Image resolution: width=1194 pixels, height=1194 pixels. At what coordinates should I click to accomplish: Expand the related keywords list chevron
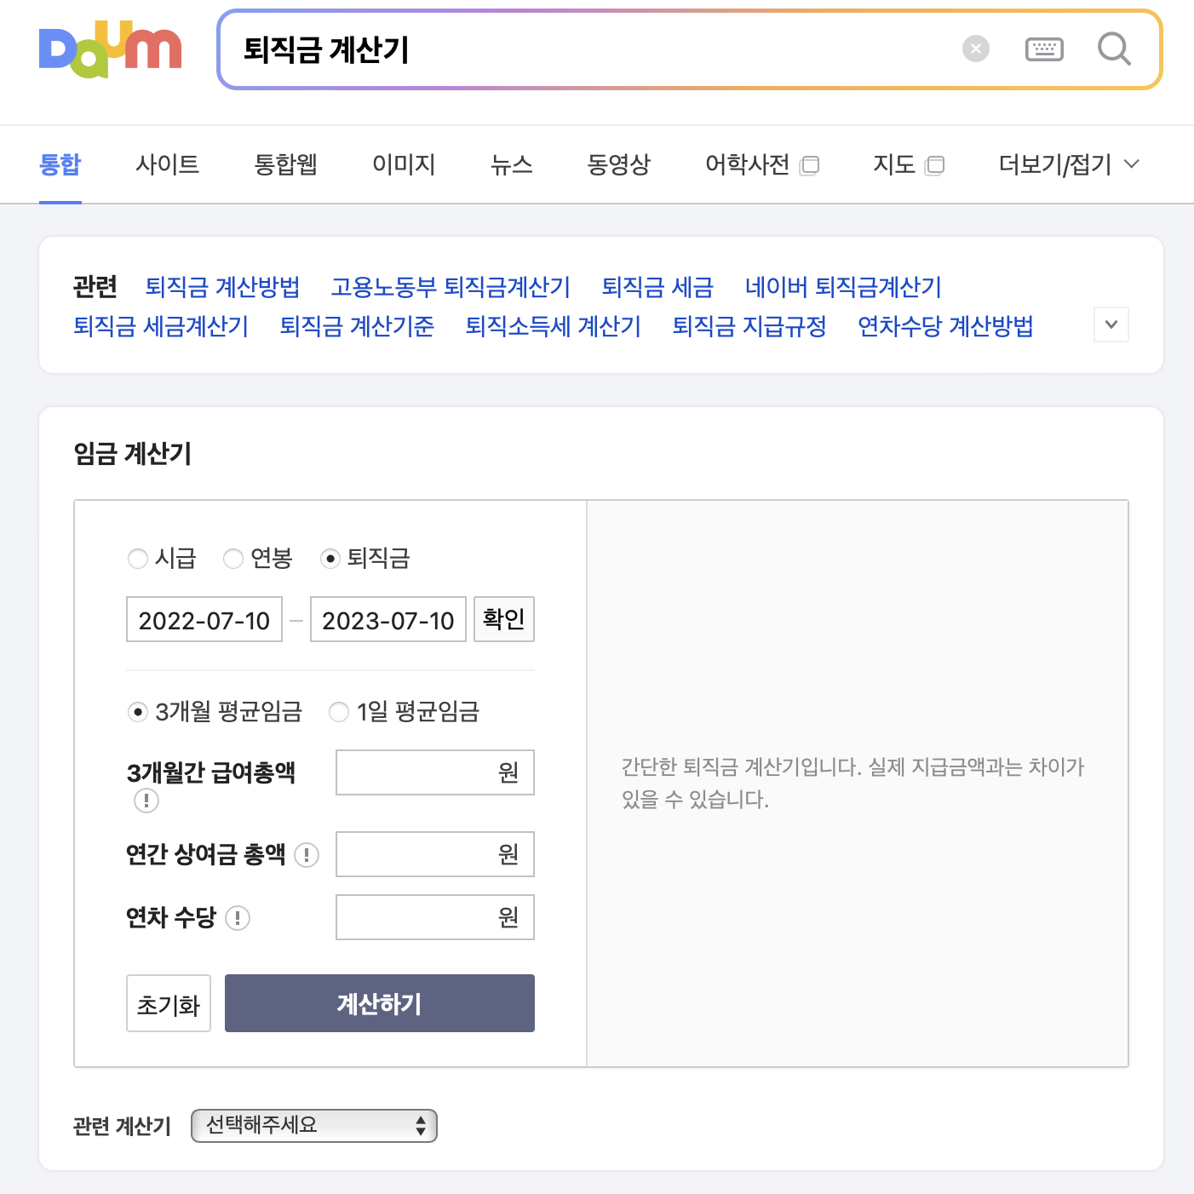tap(1111, 324)
